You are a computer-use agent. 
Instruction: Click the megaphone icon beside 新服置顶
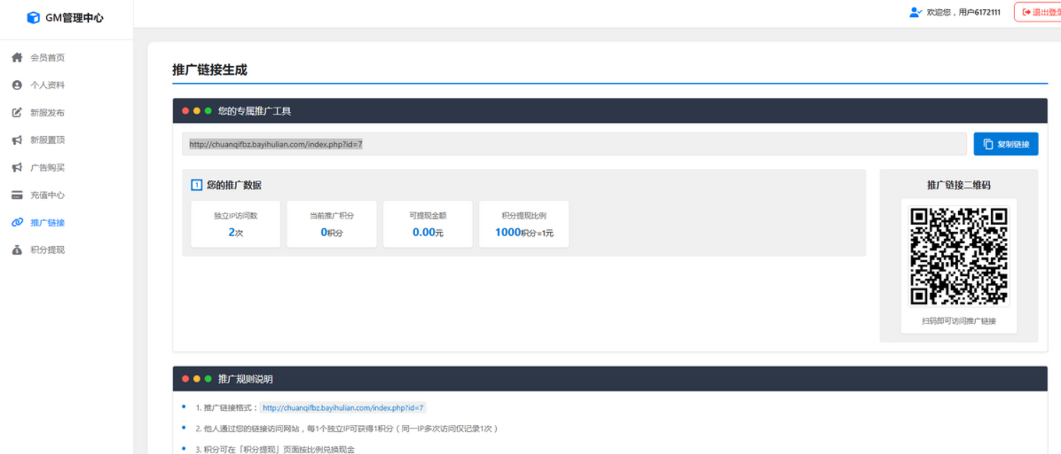coord(17,140)
